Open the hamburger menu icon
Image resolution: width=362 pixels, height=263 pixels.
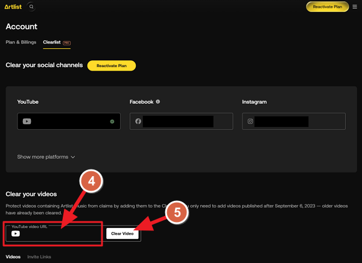pyautogui.click(x=355, y=7)
